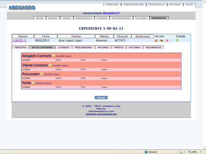
Task: Click the date cell 09/02/2011
Action: (x=42, y=41)
